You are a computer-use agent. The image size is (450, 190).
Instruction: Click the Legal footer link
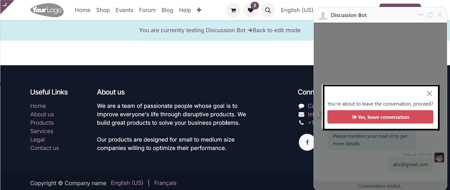[x=37, y=139]
